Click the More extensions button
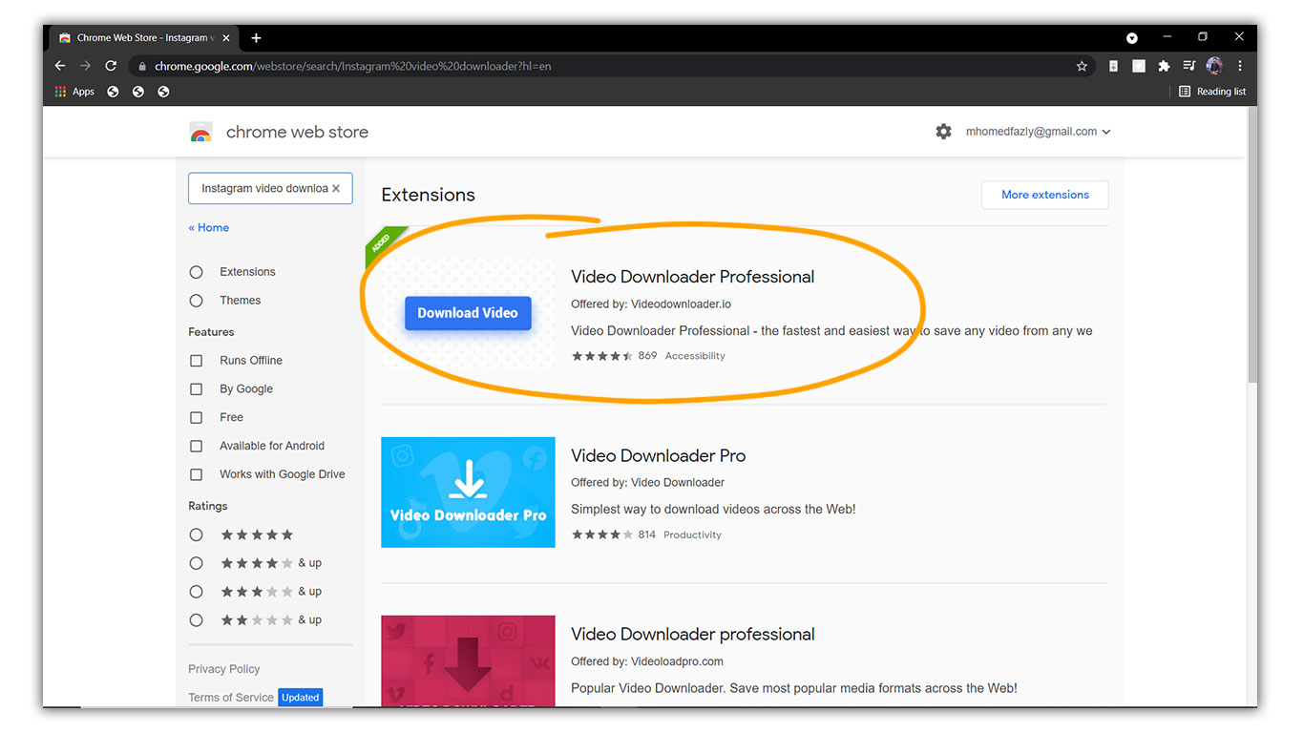This screenshot has width=1304, height=733. pos(1045,195)
